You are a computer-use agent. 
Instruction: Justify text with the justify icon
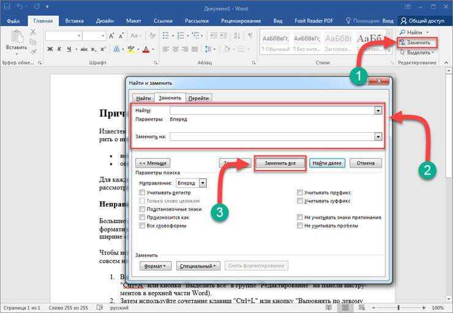click(x=195, y=50)
